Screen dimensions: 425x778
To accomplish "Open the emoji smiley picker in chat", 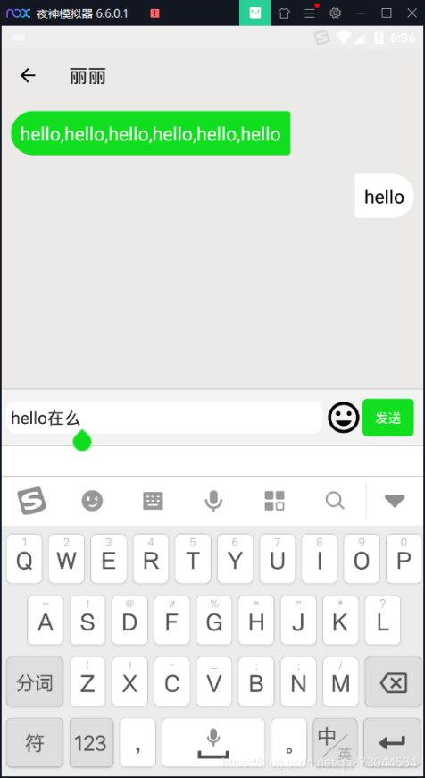I will (x=343, y=418).
